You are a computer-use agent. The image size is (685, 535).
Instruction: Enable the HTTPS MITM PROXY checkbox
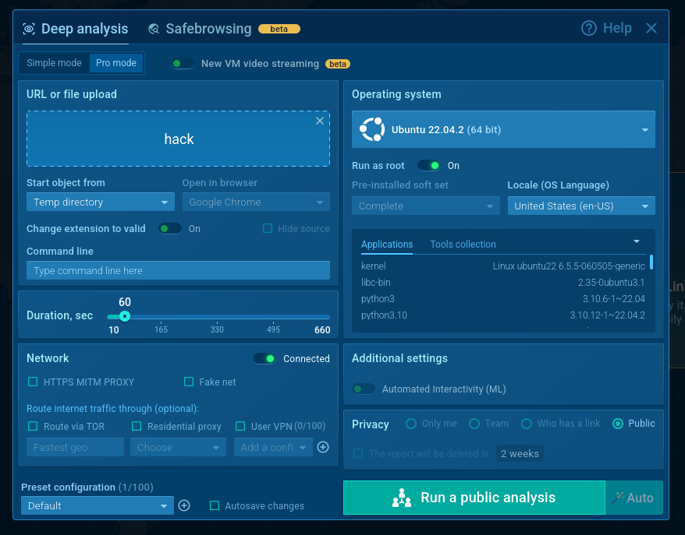pos(33,382)
